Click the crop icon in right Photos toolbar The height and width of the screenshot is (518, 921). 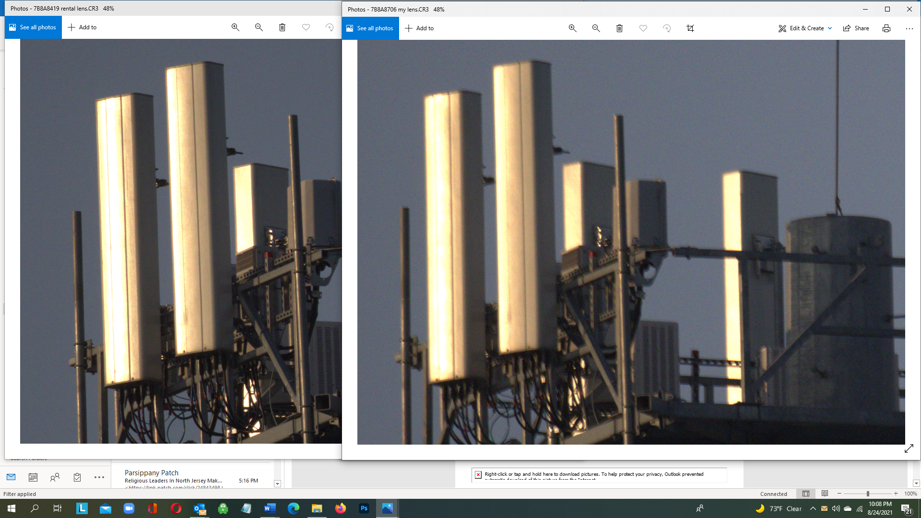pos(690,28)
